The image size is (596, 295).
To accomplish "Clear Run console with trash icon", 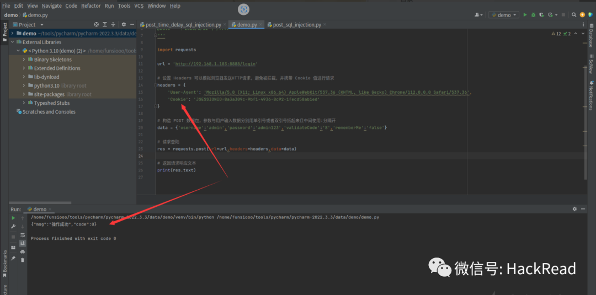I will (23, 260).
